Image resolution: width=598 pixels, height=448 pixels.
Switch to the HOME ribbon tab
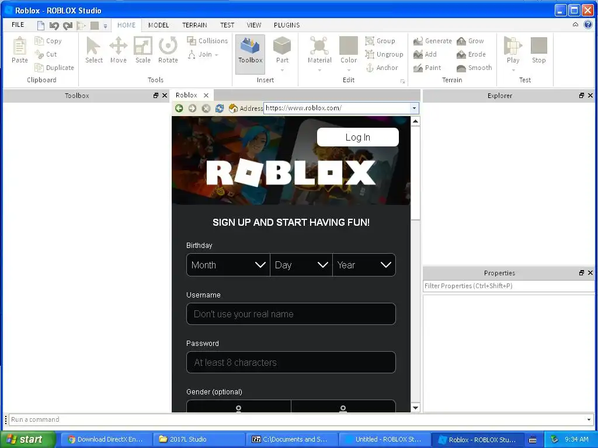(126, 25)
